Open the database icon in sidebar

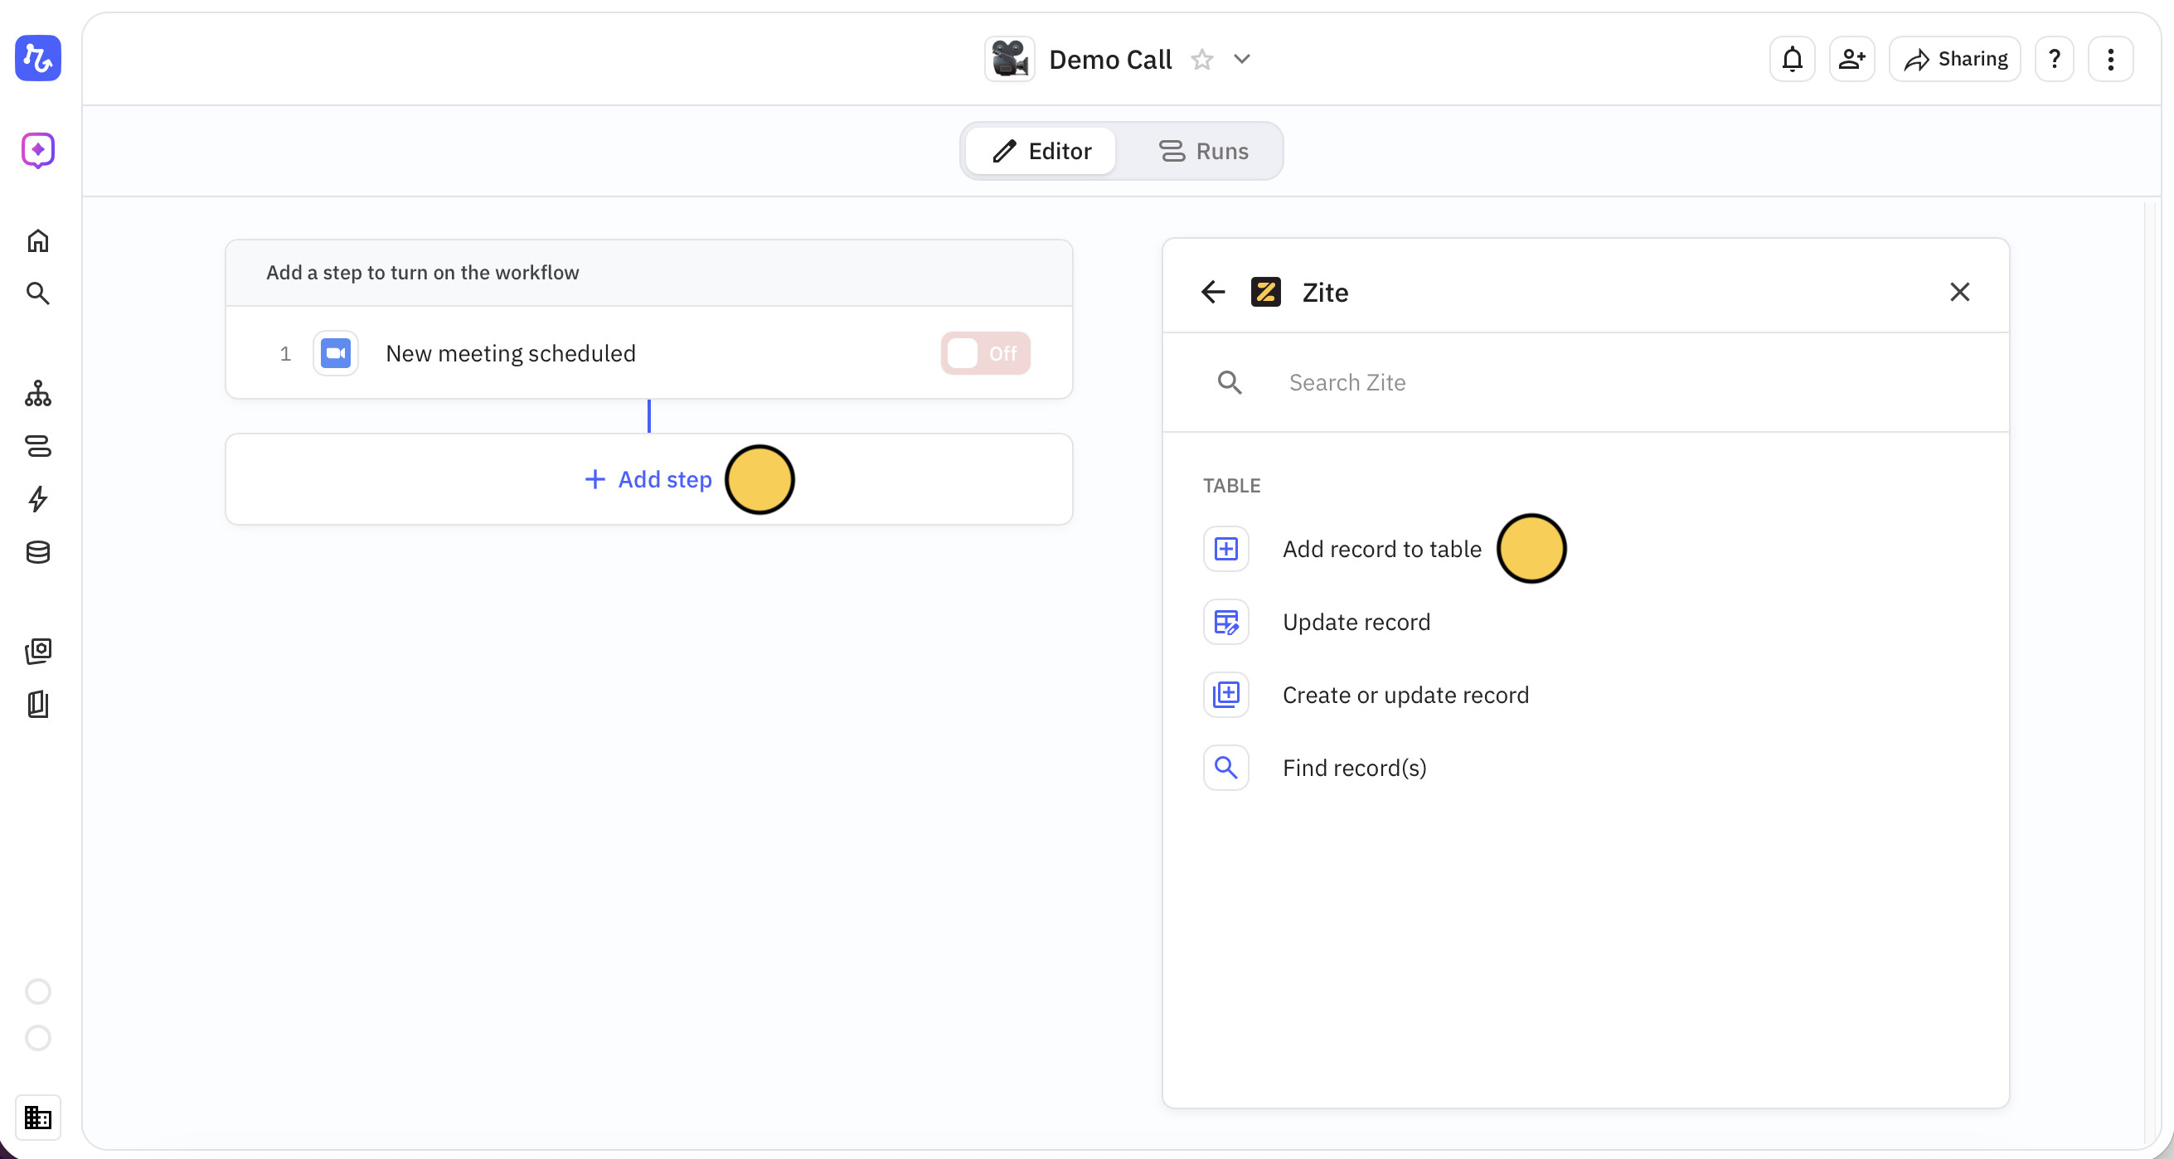coord(38,552)
